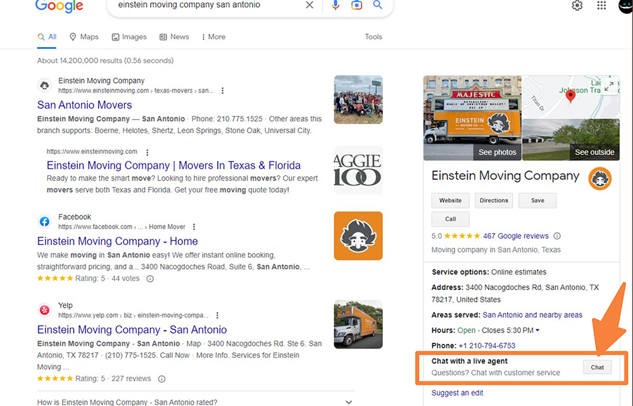Screen dimensions: 633x406
Task: Expand the map in the knowledge panel
Action: click(x=609, y=86)
